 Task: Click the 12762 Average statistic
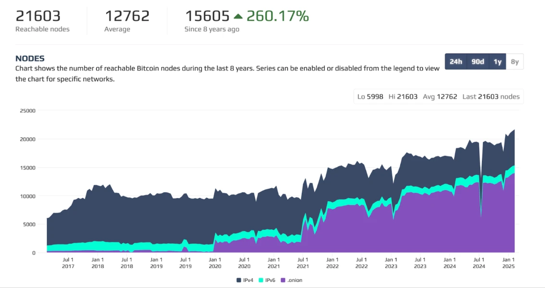pos(127,16)
